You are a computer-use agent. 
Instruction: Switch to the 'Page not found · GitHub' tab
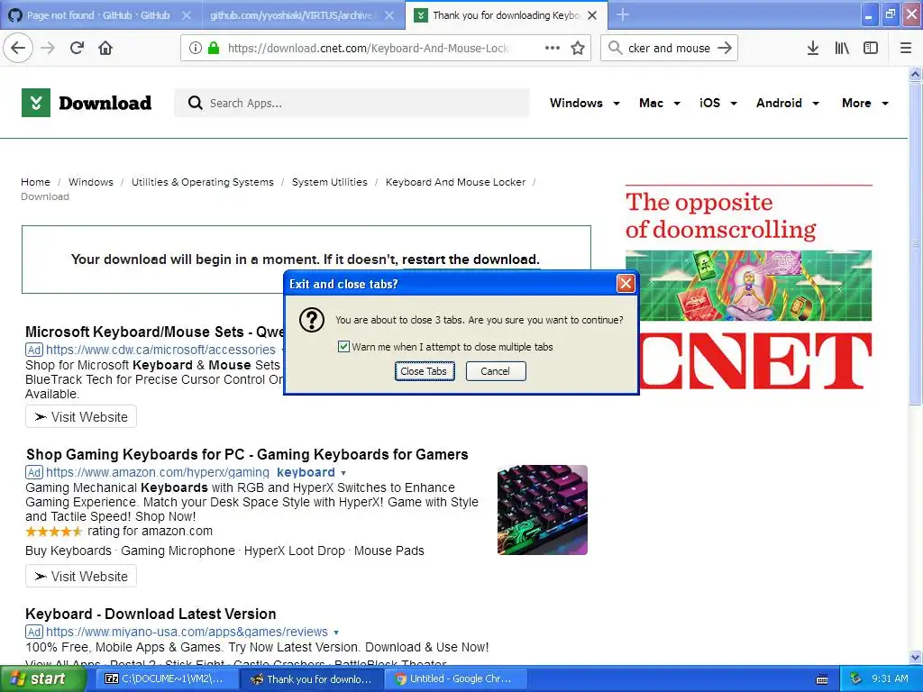click(97, 15)
